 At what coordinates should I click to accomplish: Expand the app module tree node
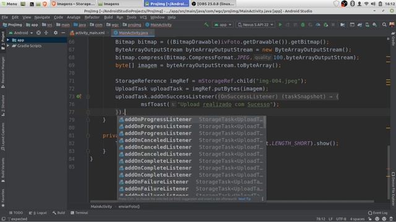pyautogui.click(x=8, y=40)
